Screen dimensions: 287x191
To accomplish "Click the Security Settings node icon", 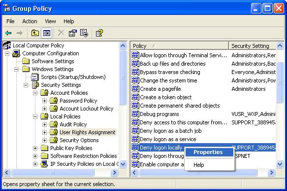I will point(35,85).
